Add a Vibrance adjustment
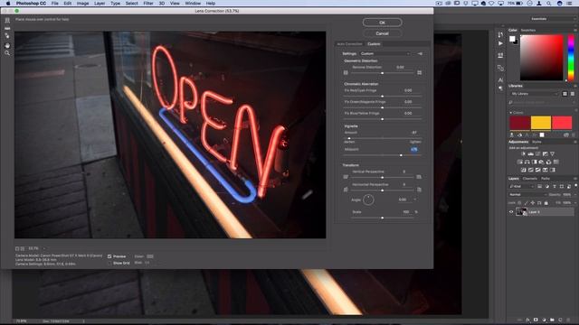Viewport: 579px width, 325px height. pyautogui.click(x=552, y=154)
